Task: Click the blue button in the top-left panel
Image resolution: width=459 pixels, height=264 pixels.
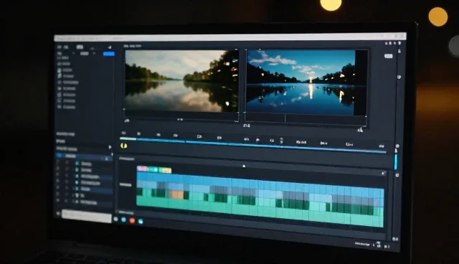Action: (108, 54)
